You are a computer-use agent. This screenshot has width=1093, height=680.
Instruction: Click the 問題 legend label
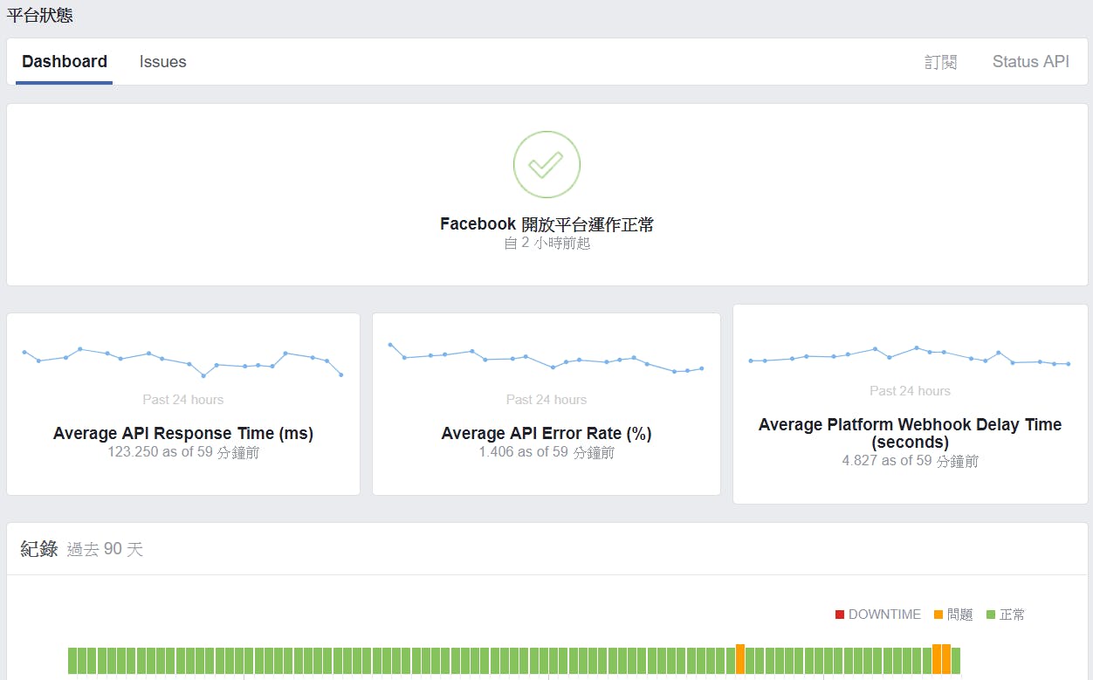click(x=959, y=615)
